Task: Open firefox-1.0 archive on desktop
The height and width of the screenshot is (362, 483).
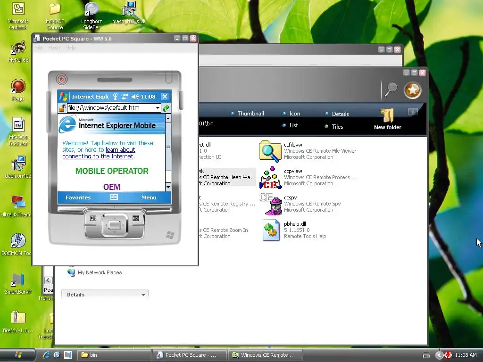Action: (x=18, y=322)
